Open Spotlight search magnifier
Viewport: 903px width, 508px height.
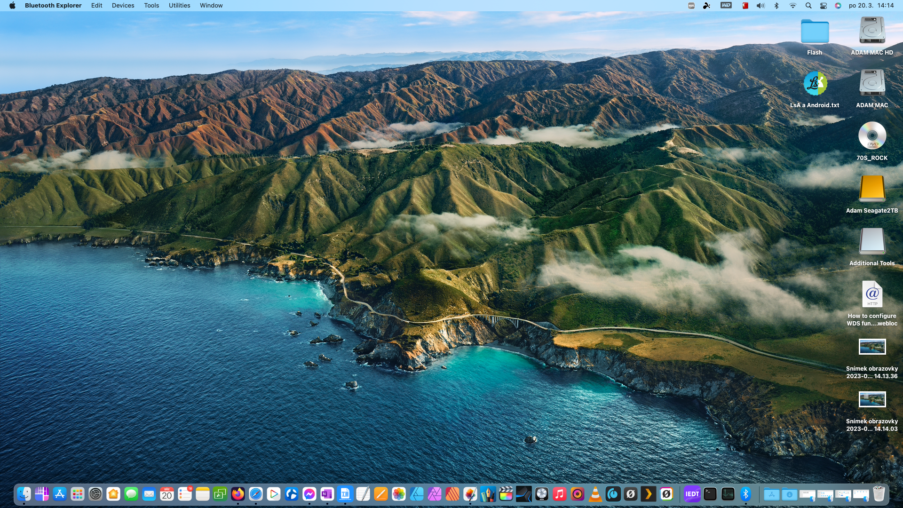[808, 5]
